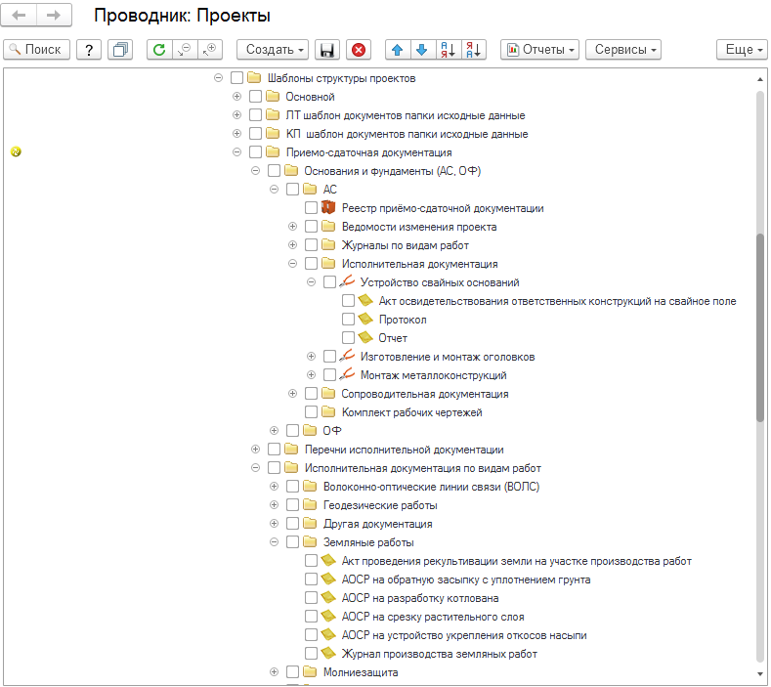Image resolution: width=771 pixels, height=687 pixels.
Task: Click the book icon of Реестр приёмо-сдаточной документации
Action: pyautogui.click(x=328, y=207)
